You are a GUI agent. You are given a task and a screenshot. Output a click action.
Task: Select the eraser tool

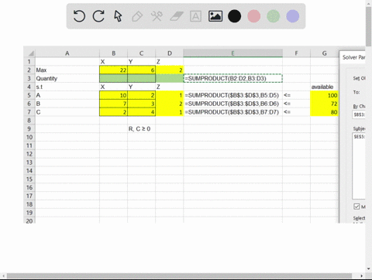click(177, 16)
